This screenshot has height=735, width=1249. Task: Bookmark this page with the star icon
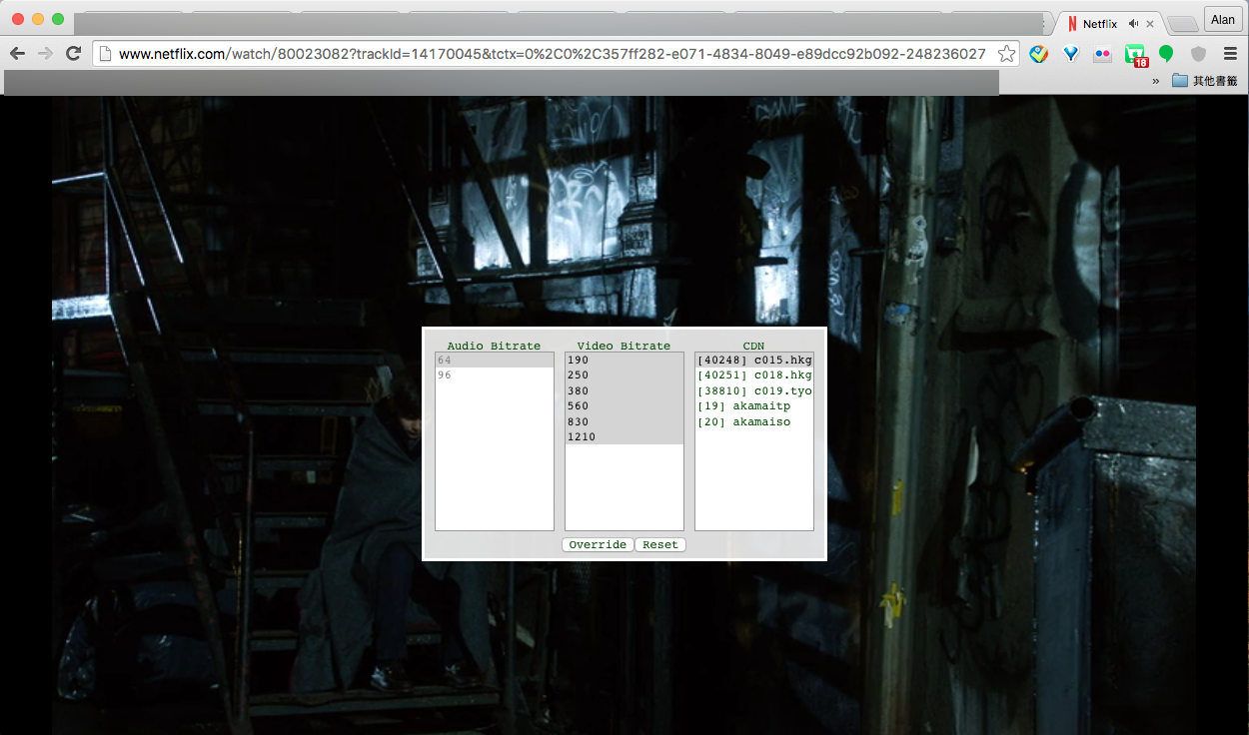(x=1006, y=54)
